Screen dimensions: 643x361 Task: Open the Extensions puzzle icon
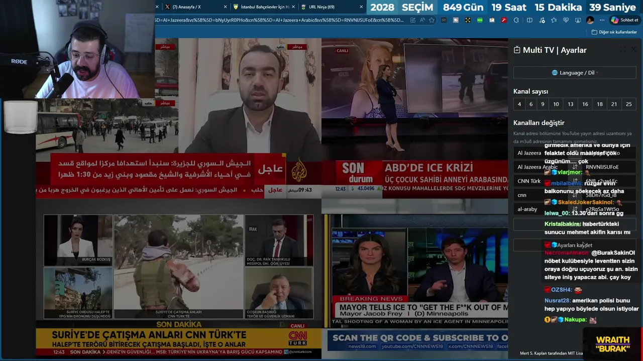tap(516, 20)
